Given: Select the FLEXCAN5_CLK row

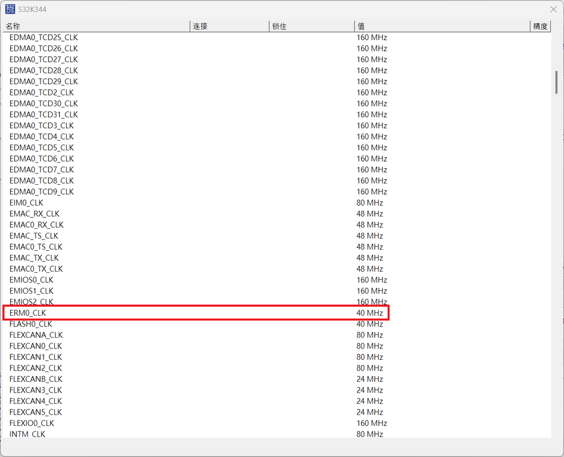Looking at the screenshot, I should [277, 412].
